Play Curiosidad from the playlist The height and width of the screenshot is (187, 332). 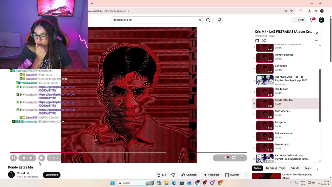pos(285,69)
